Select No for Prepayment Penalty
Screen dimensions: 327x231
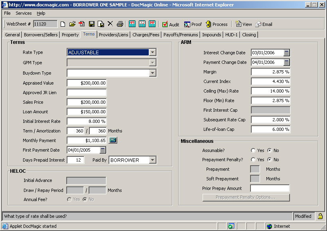pyautogui.click(x=270, y=160)
